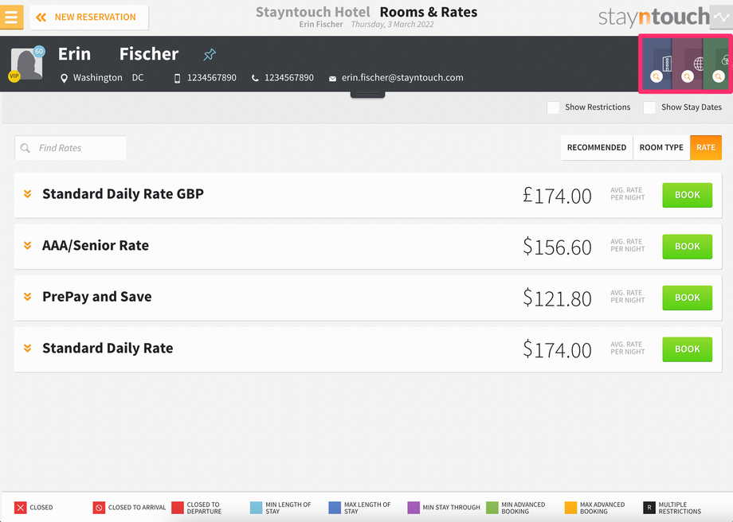
Task: Switch to the Recommended tab
Action: click(597, 147)
